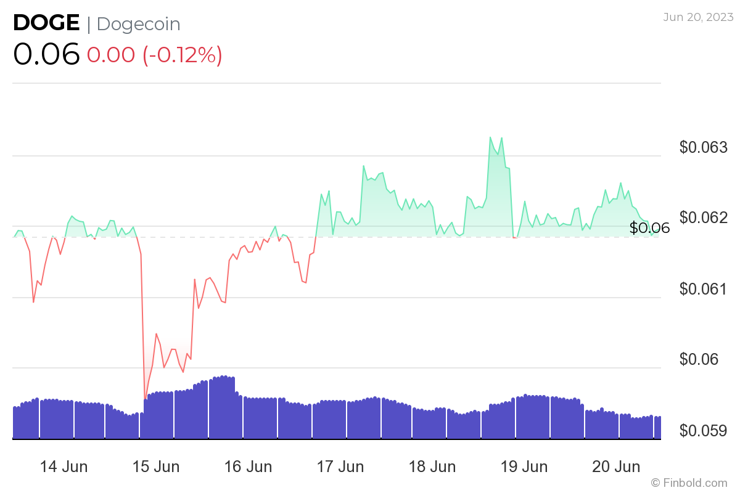740x493 pixels.
Task: Click the 14 Jun date label
Action: pyautogui.click(x=64, y=467)
